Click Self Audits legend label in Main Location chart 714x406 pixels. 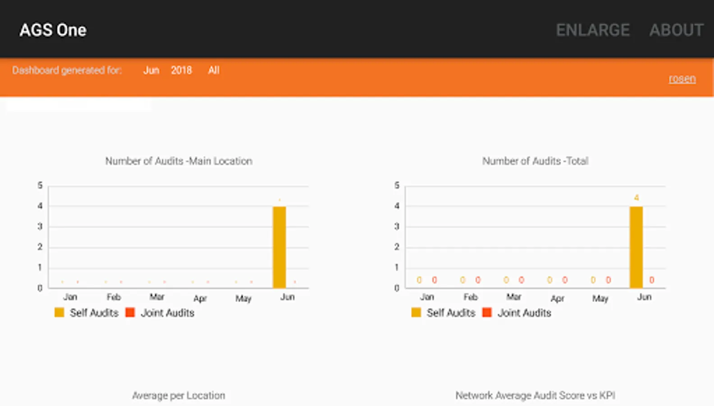click(x=94, y=313)
